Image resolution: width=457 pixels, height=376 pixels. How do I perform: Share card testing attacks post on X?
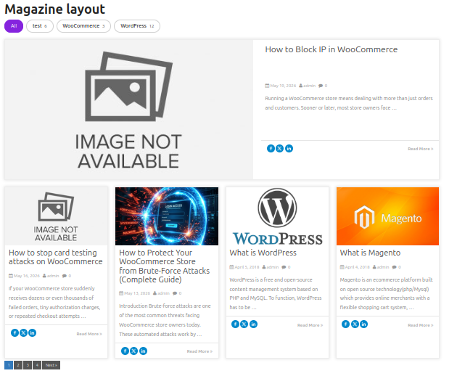click(23, 333)
